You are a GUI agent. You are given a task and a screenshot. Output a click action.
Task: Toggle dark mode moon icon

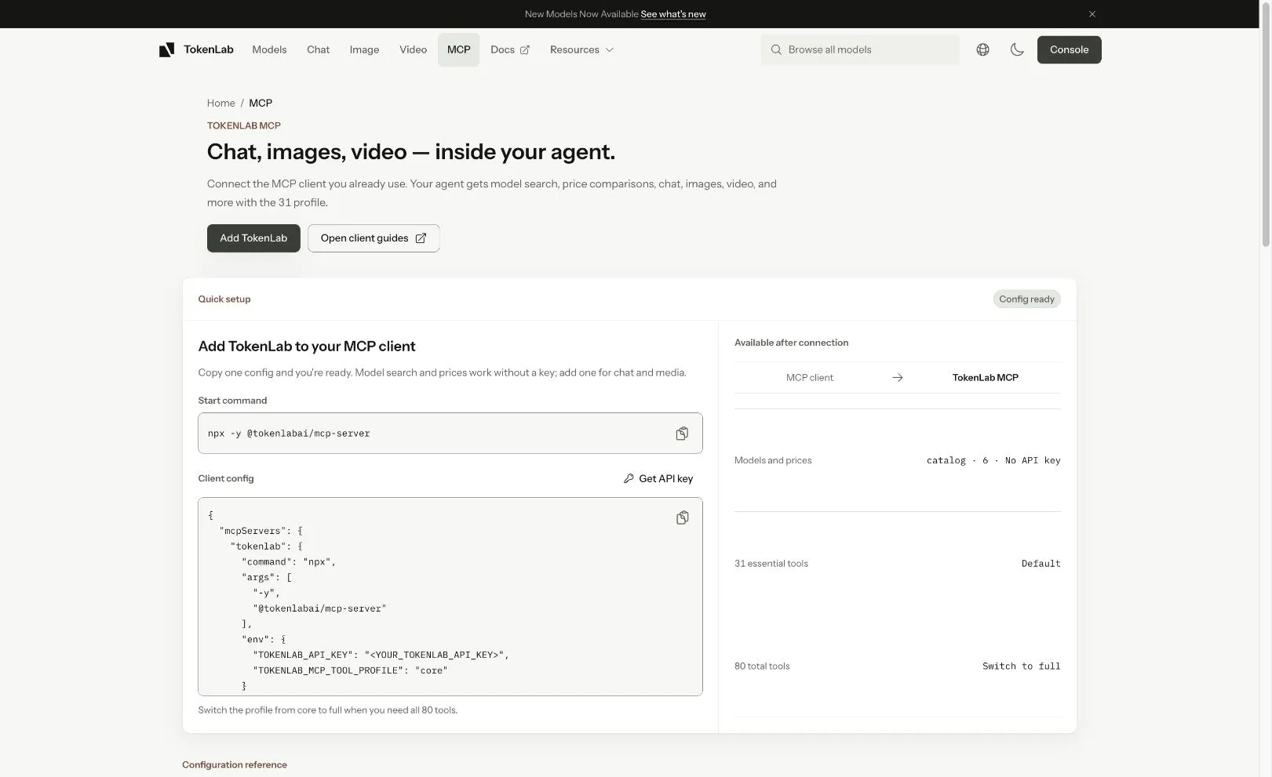pyautogui.click(x=1017, y=49)
